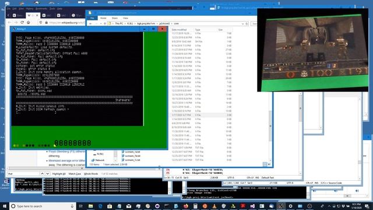The image size is (373, 210).
Task: Click the Firefox home button
Action: click(x=29, y=22)
